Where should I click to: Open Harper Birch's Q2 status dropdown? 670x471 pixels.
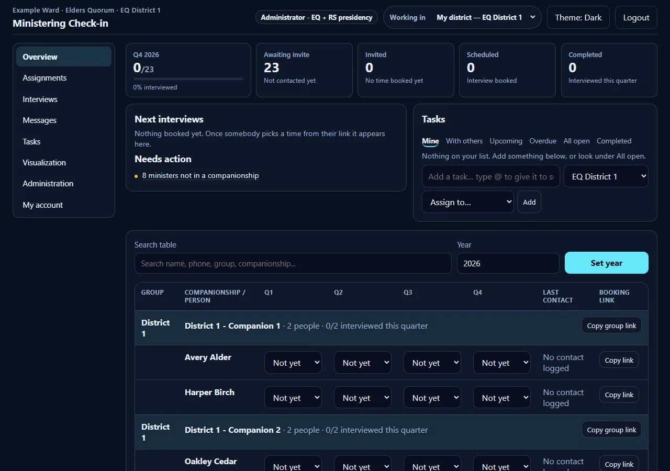pos(362,398)
